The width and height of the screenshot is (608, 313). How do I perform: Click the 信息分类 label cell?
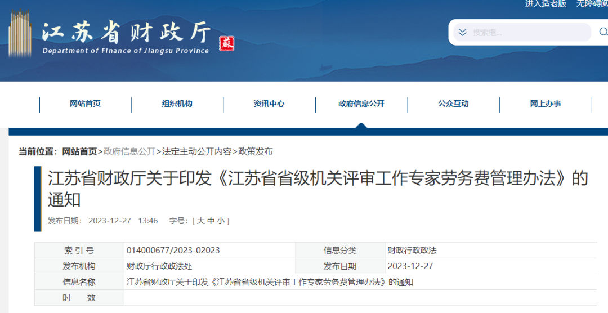pos(340,251)
